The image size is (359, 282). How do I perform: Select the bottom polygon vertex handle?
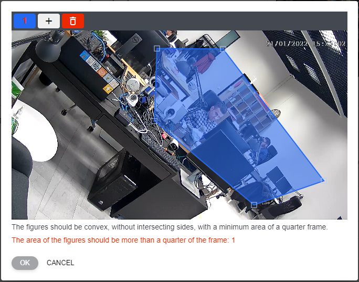pos(254,204)
